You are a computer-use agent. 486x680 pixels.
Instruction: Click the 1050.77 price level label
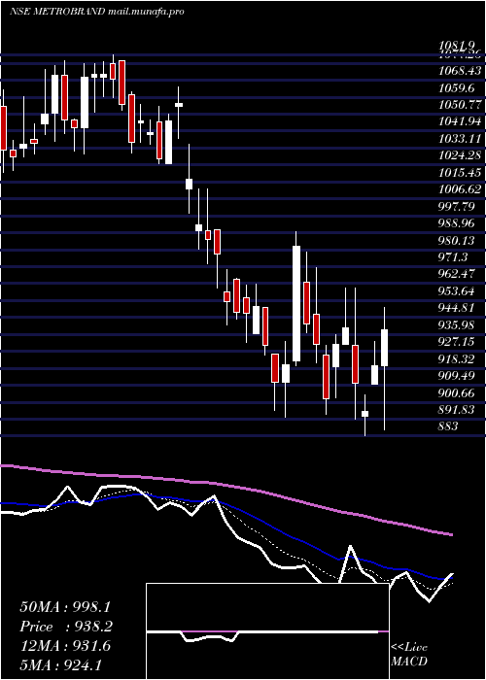pos(460,105)
